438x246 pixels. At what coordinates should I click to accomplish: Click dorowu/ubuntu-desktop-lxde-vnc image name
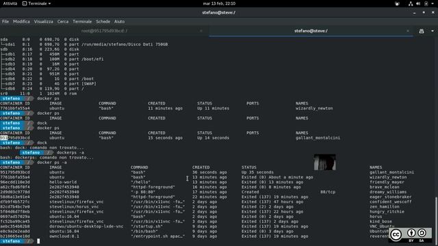[86, 226]
